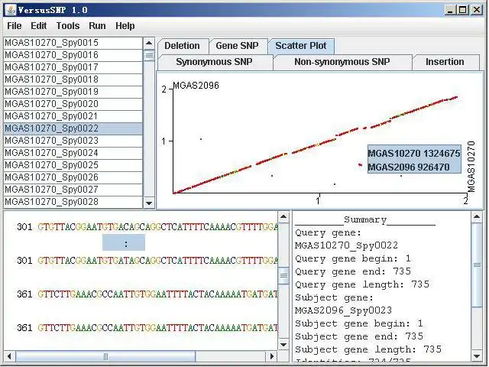Click the 'Subject gene end: 735' line
Screen dimensions: 489x367
pos(359,336)
